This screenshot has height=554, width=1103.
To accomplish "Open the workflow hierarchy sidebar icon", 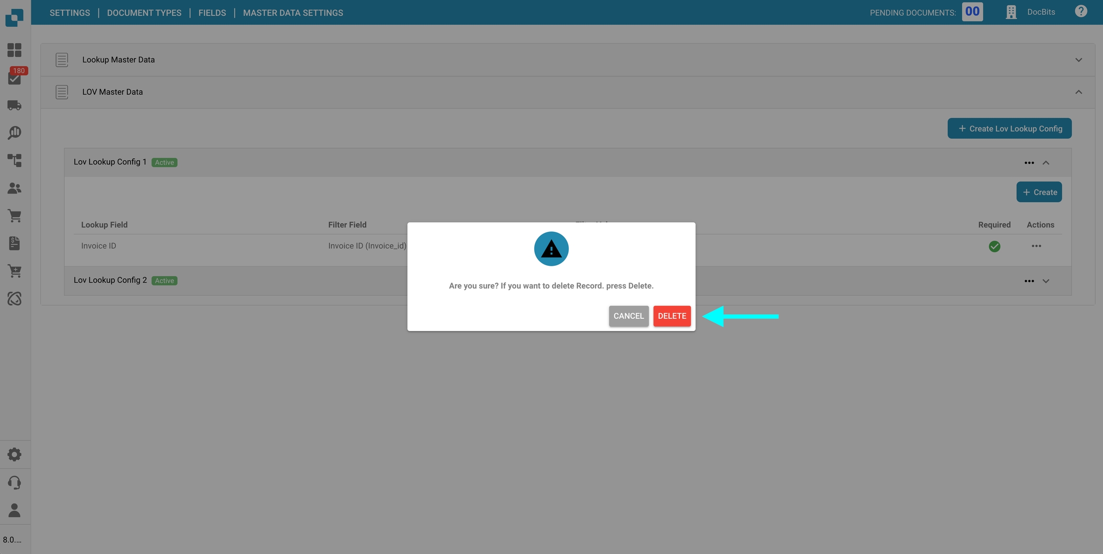I will point(14,160).
